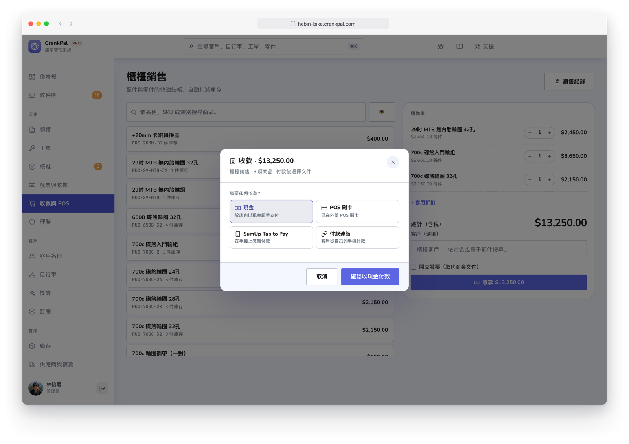Click the bug report icon in header
This screenshot has height=444, width=629.
pyautogui.click(x=441, y=46)
